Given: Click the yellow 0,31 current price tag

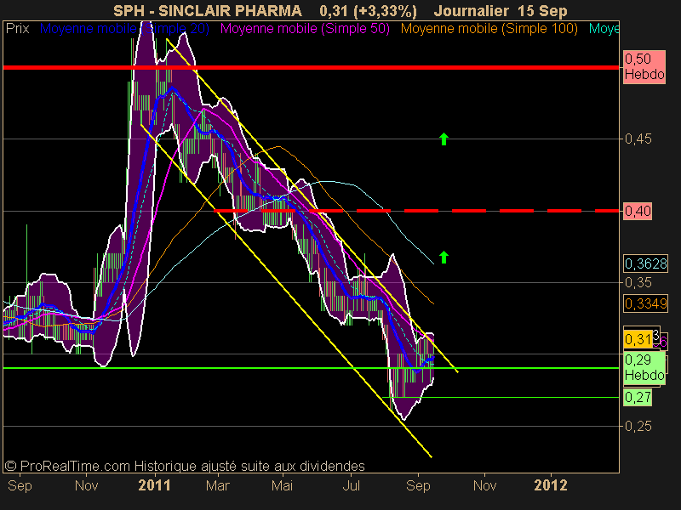Looking at the screenshot, I should pyautogui.click(x=638, y=338).
